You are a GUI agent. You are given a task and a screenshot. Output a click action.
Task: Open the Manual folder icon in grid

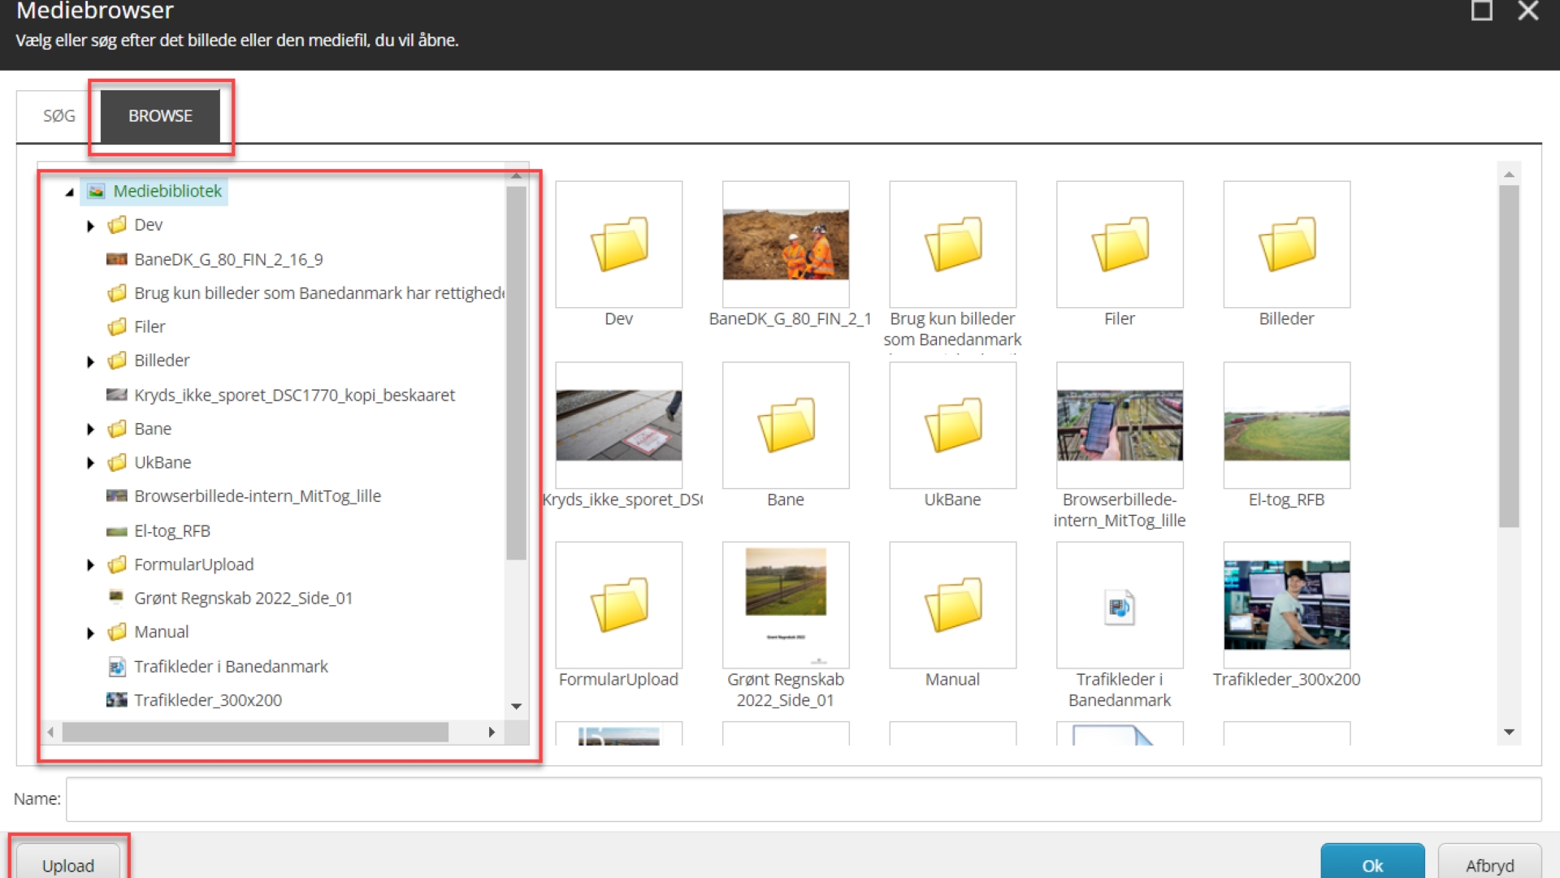coord(952,604)
